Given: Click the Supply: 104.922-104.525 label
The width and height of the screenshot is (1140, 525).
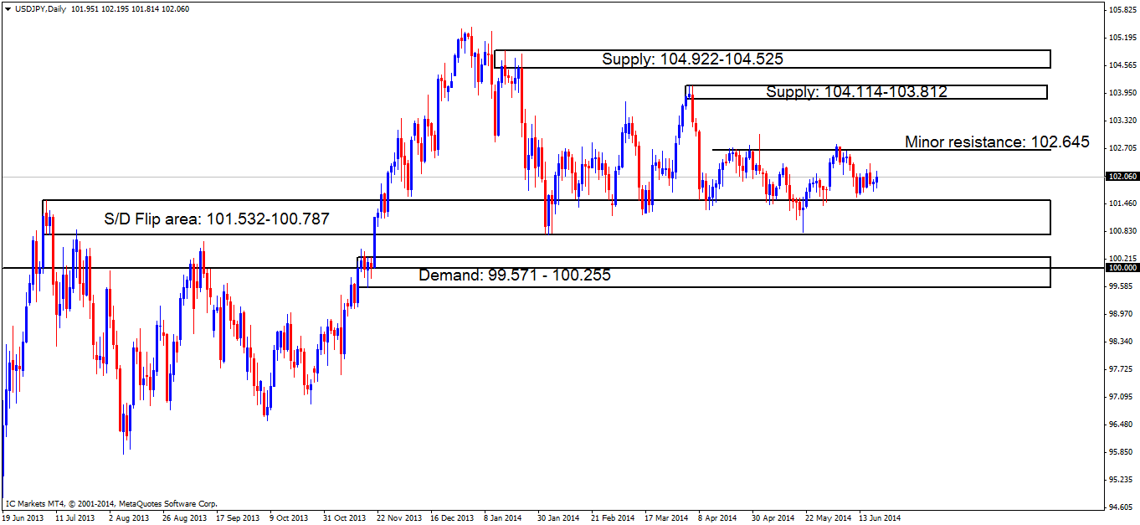Looking at the screenshot, I should [x=693, y=59].
